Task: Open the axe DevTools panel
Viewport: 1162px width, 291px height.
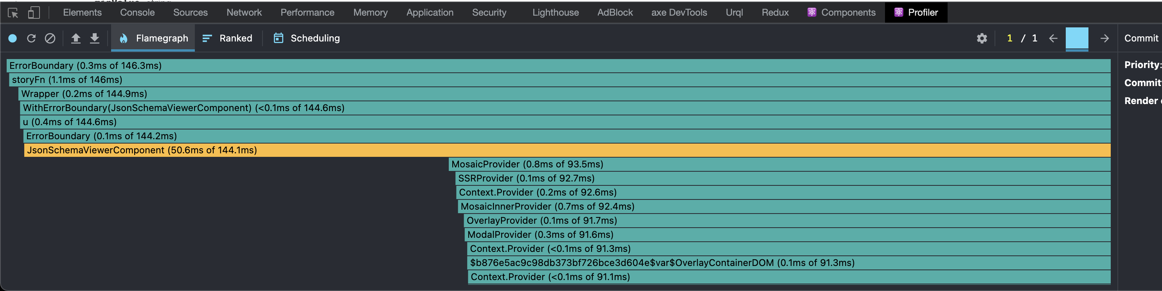Action: pyautogui.click(x=679, y=13)
